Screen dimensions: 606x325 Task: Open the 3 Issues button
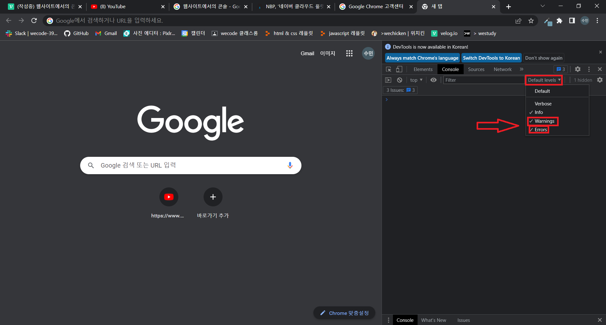[400, 90]
